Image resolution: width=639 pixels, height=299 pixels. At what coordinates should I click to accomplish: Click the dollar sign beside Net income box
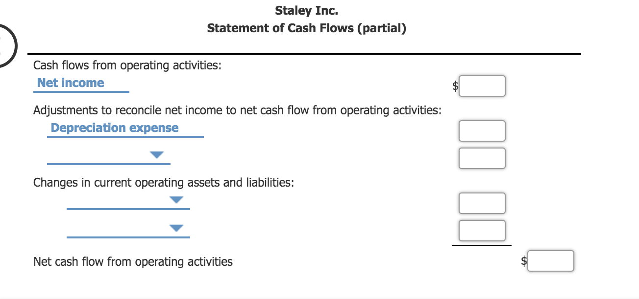(x=455, y=86)
